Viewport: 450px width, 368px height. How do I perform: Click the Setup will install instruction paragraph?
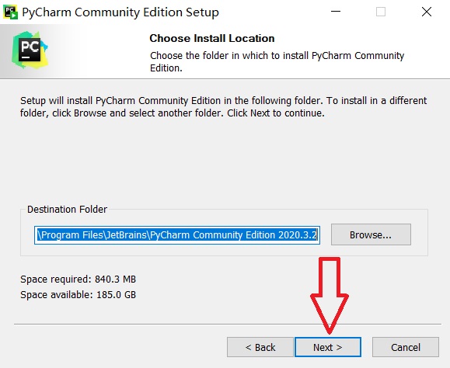(223, 106)
